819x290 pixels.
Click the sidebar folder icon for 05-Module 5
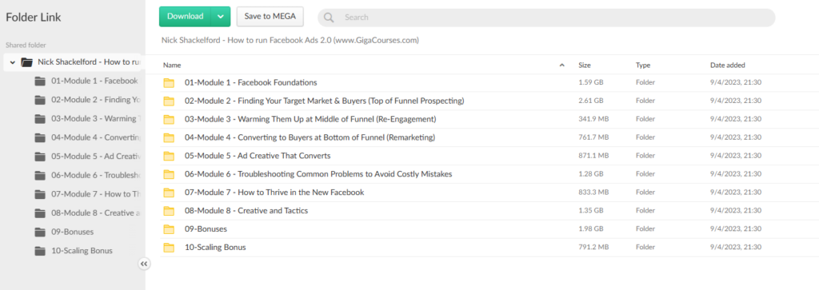pos(40,157)
